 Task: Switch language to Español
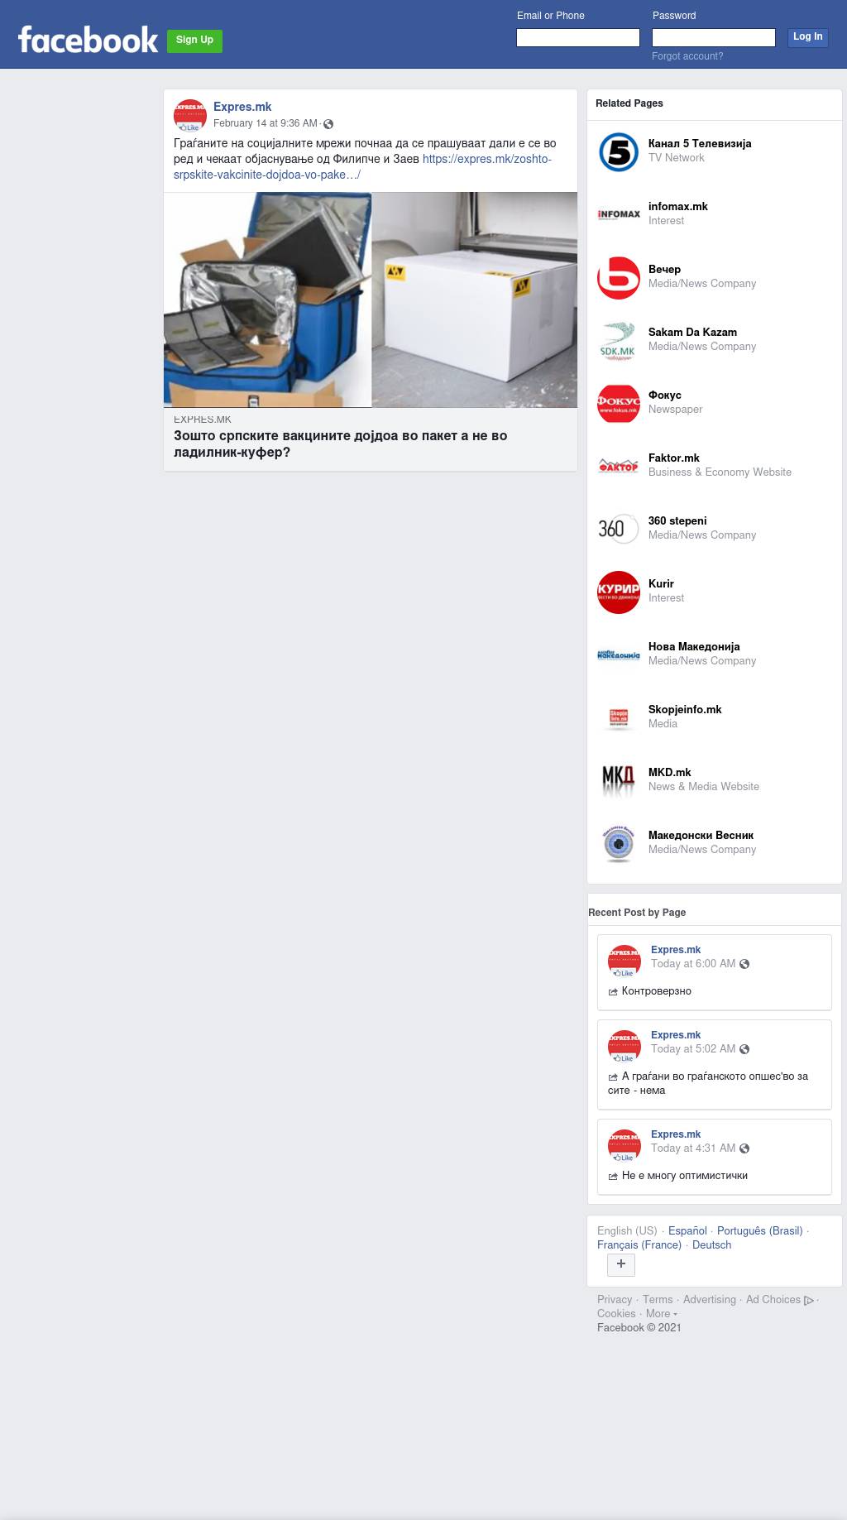(x=687, y=1231)
